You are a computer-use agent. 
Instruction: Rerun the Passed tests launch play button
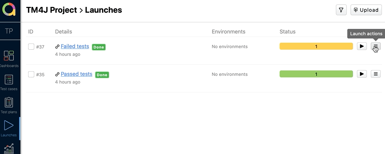[362, 74]
